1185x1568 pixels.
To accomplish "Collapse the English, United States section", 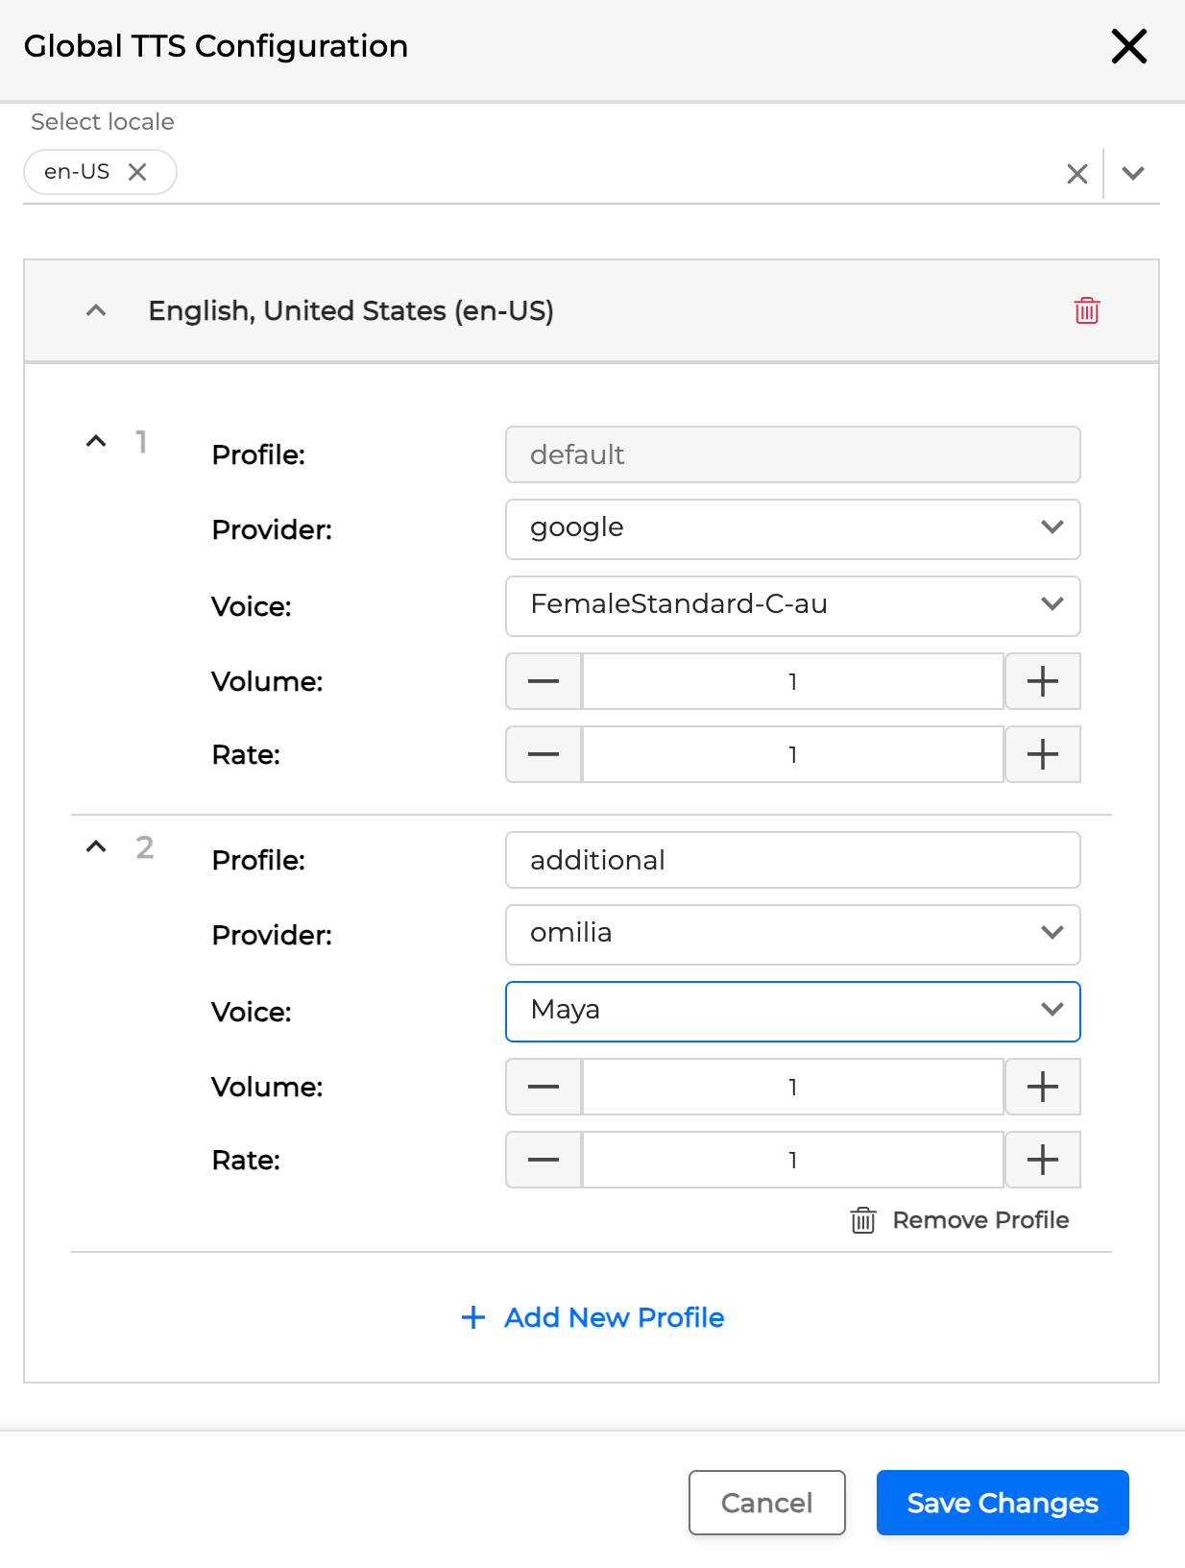I will [96, 311].
